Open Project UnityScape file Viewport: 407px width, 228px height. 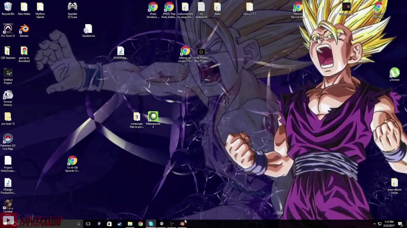[8, 164]
